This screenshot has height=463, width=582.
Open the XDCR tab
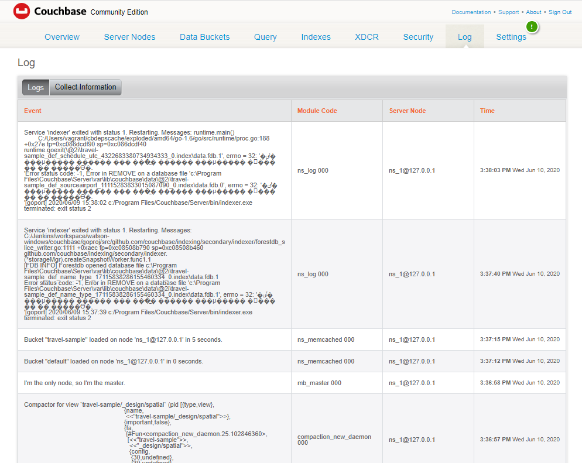(367, 37)
